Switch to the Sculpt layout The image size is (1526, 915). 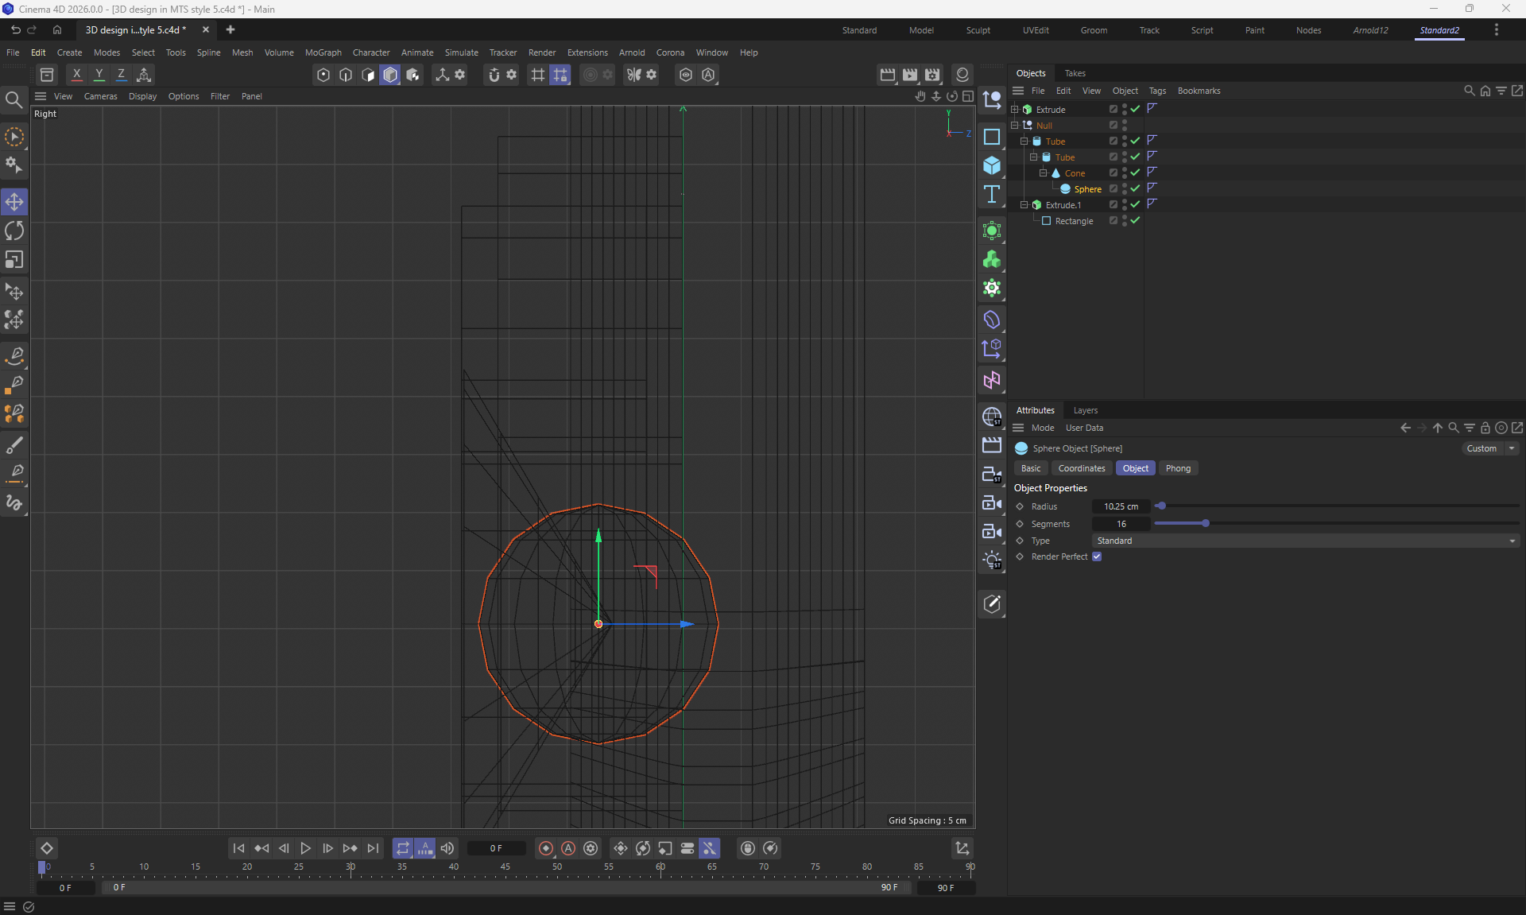[x=978, y=30]
